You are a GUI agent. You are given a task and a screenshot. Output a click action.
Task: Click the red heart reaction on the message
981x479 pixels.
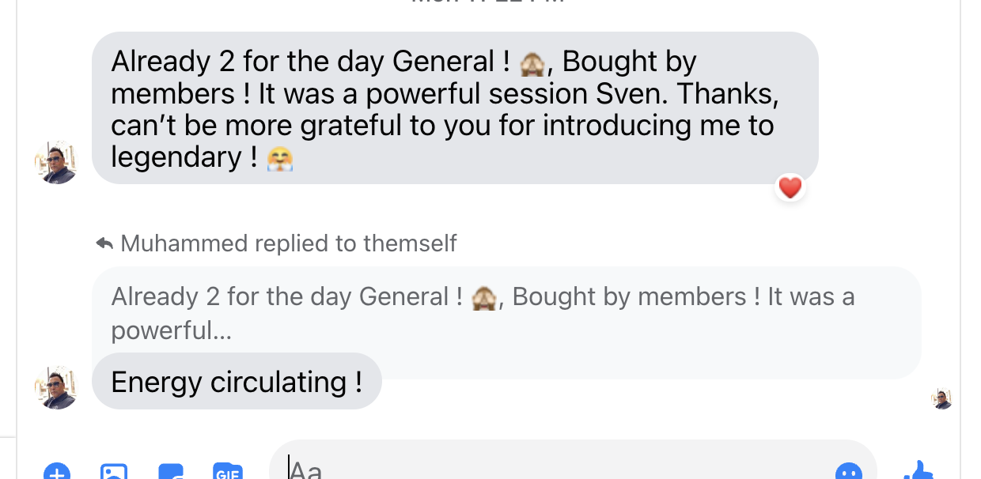(790, 187)
